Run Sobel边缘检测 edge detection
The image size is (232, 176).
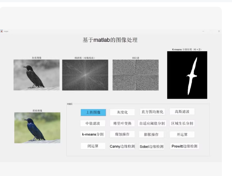tap(152, 146)
